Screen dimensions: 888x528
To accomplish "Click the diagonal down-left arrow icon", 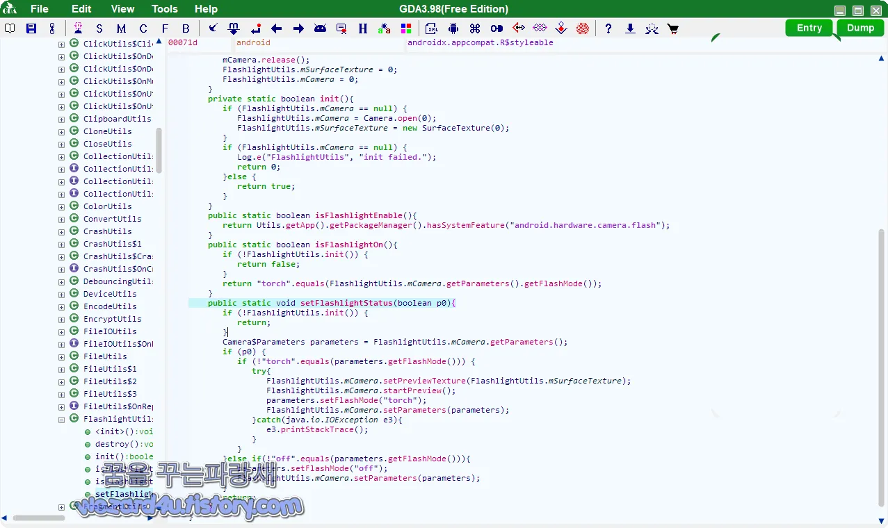I will (213, 28).
